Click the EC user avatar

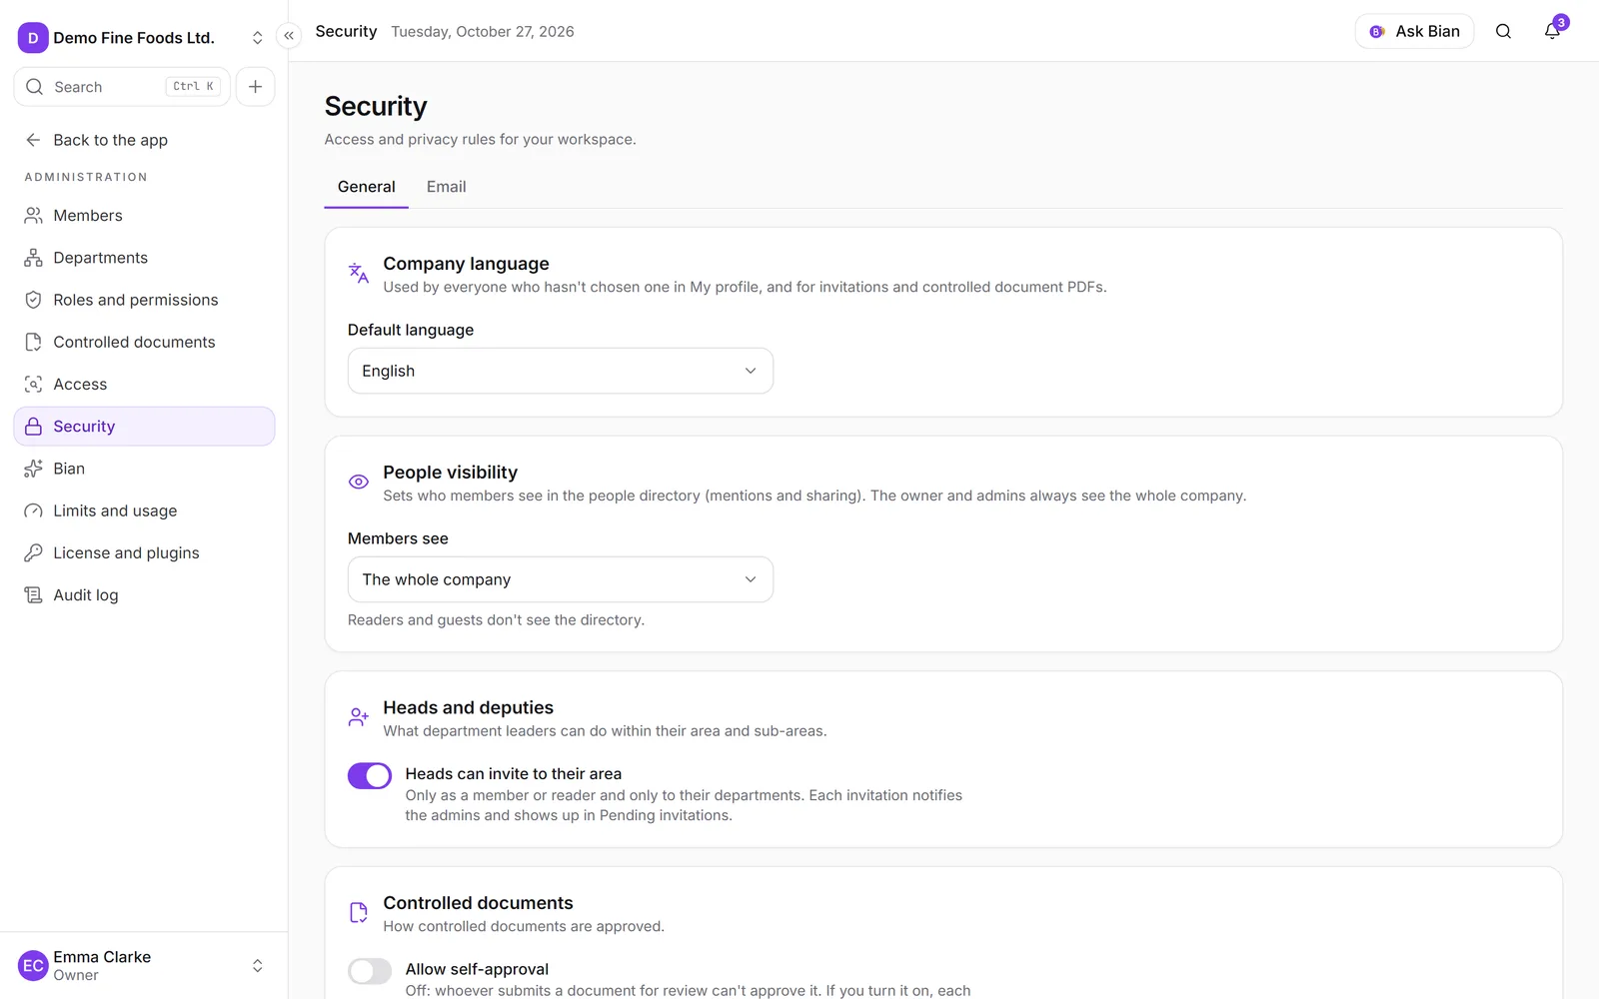click(x=33, y=966)
